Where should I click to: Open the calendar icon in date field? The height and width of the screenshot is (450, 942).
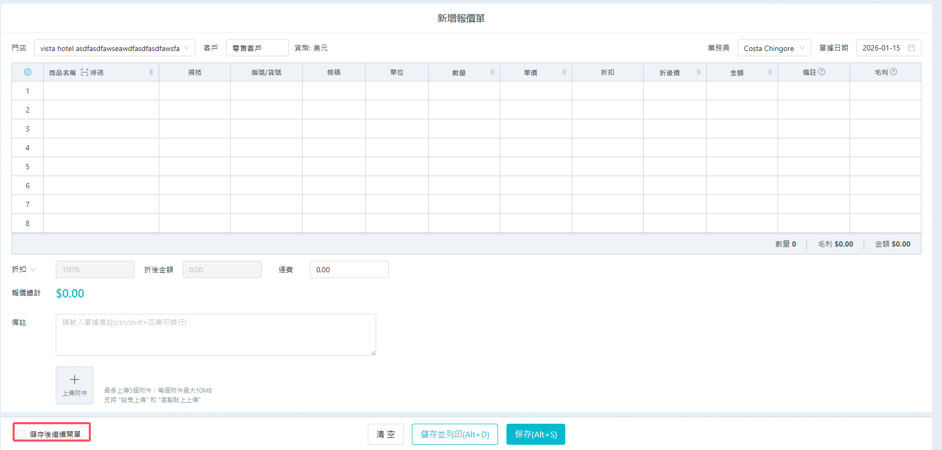point(912,48)
